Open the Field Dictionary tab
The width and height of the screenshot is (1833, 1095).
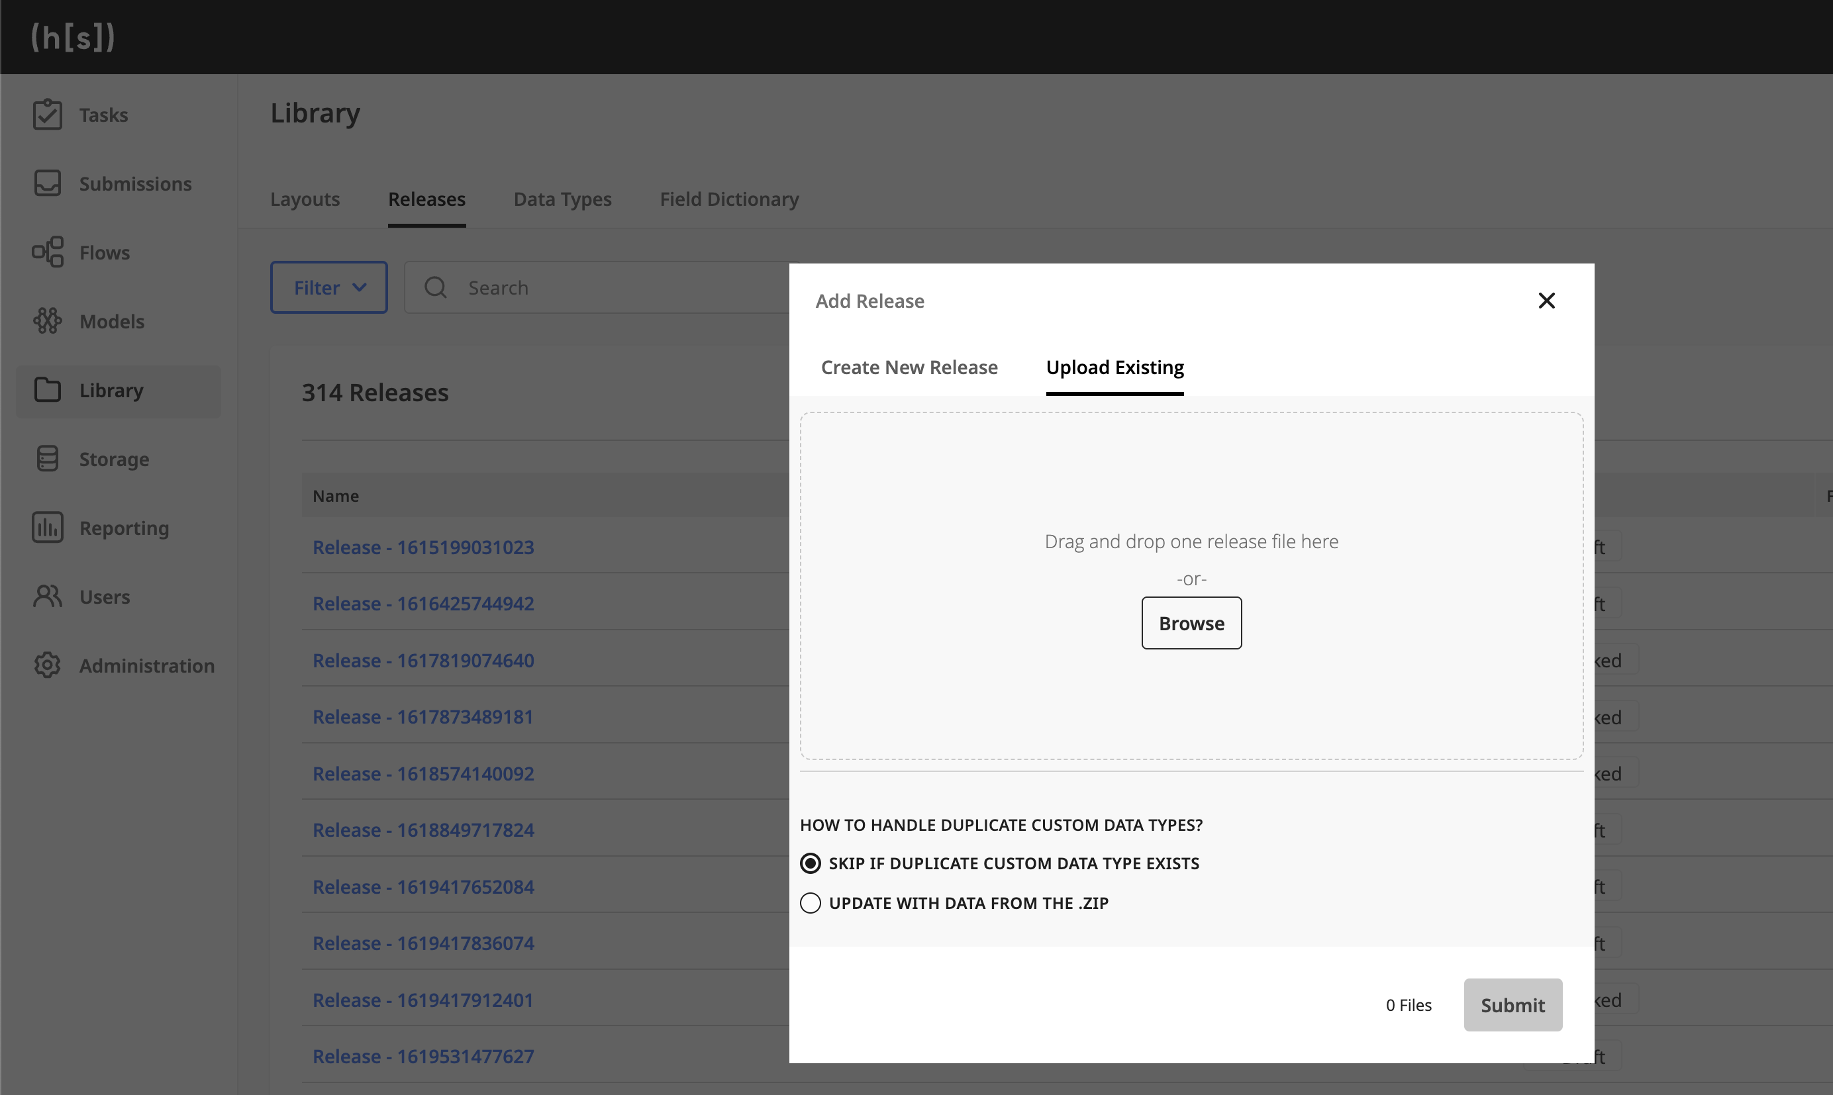[x=729, y=199]
